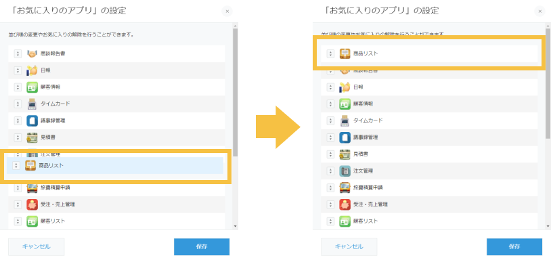Click the reorder handle for 顧客リスト, right dialog
This screenshot has height=264, width=551.
[330, 221]
